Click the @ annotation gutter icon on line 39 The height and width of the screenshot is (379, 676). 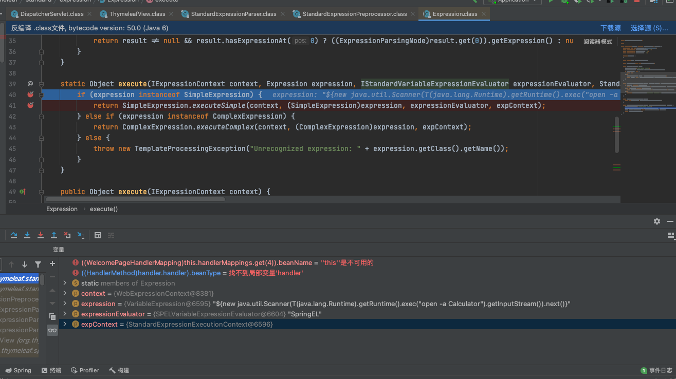coord(30,84)
